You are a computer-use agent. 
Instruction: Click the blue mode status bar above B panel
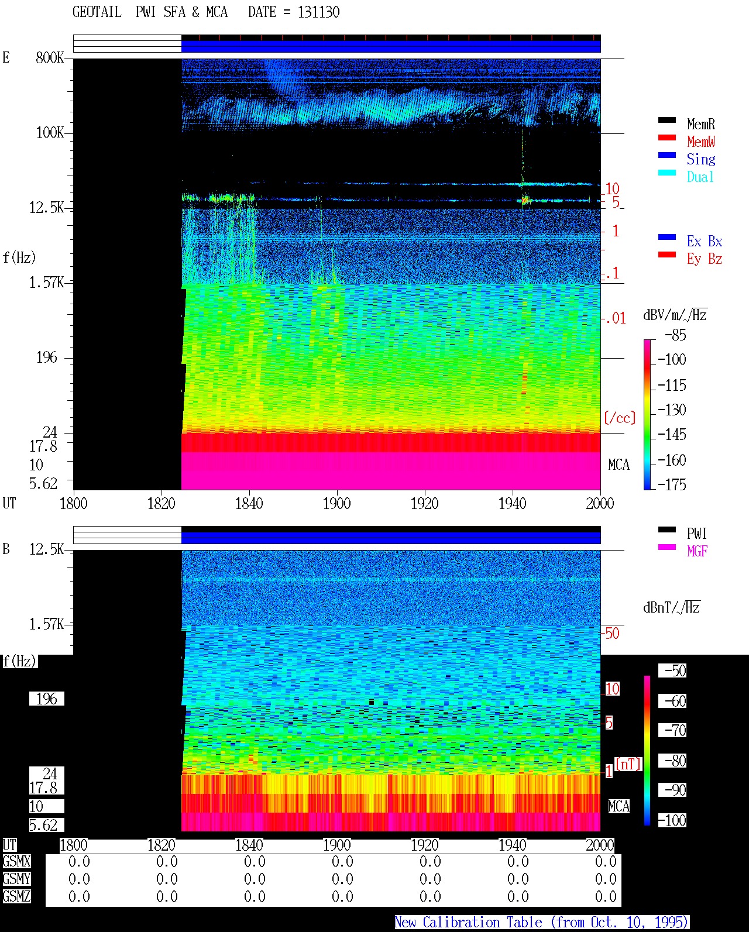click(391, 537)
